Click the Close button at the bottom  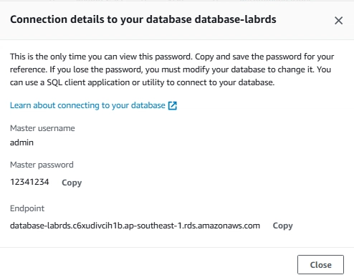(320, 264)
